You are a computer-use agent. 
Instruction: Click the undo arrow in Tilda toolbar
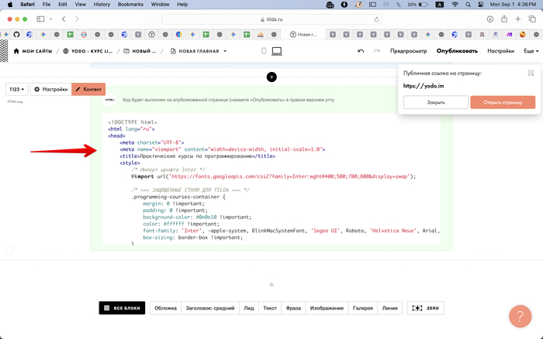click(361, 51)
